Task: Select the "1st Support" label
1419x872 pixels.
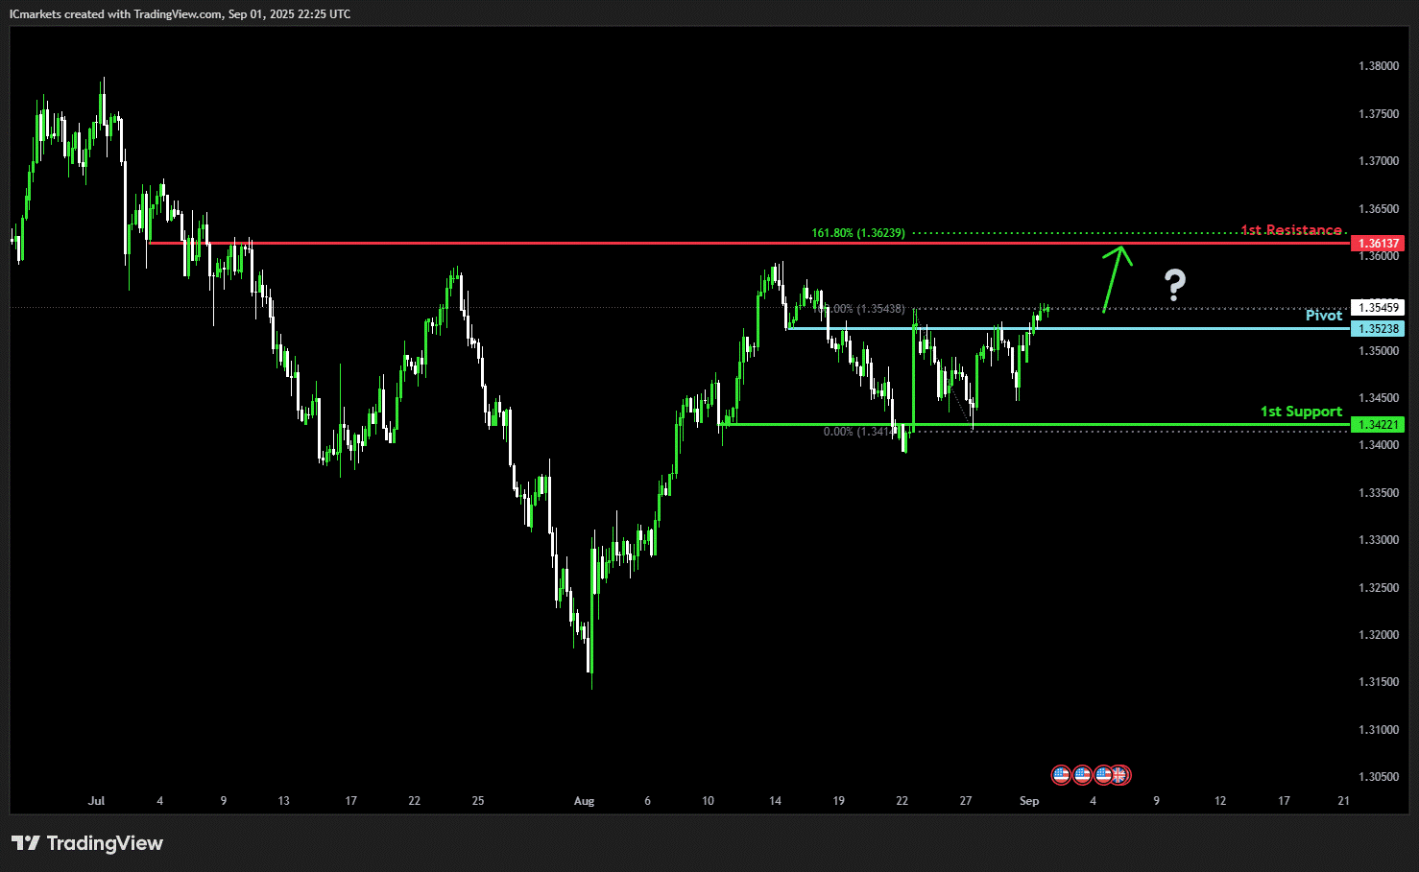Action: coord(1301,412)
